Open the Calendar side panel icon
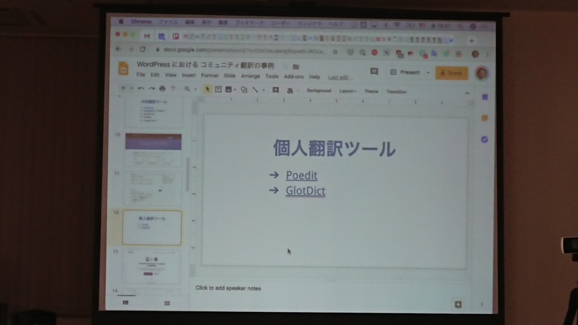This screenshot has height=325, width=578. click(485, 97)
